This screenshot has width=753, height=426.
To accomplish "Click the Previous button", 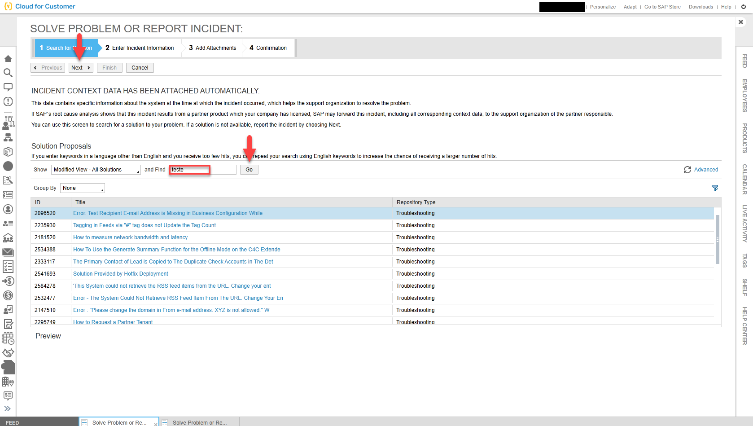I will (48, 68).
